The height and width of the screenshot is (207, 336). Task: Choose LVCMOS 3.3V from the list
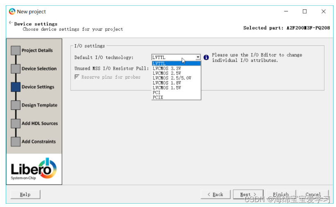[x=176, y=68]
